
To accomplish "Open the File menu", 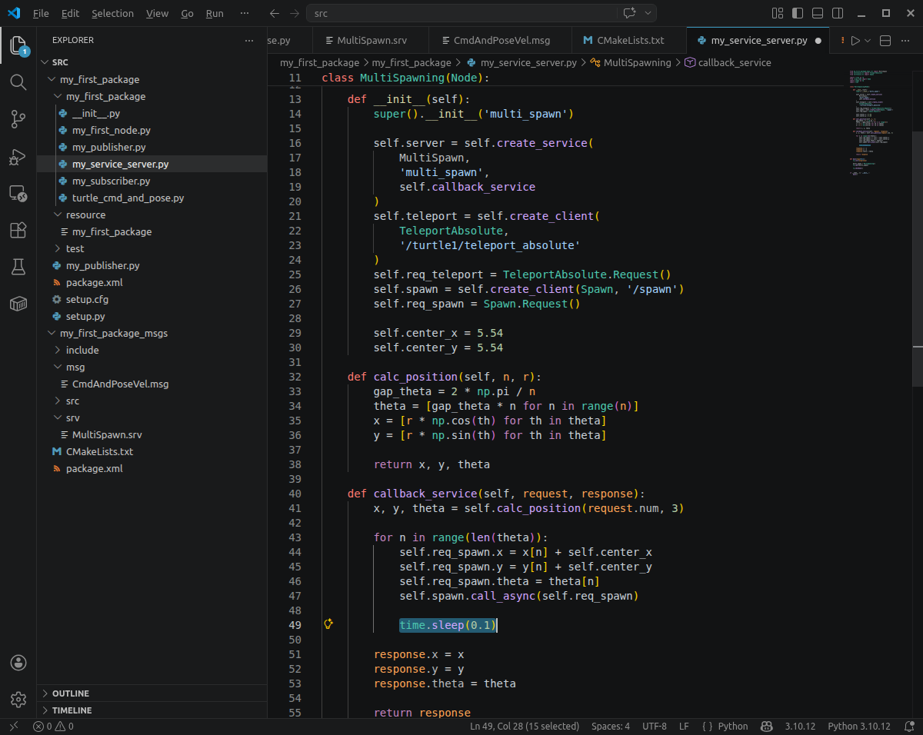I will pos(41,13).
